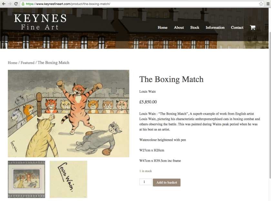Open the About menu item
The height and width of the screenshot is (201, 271).
coord(179,27)
